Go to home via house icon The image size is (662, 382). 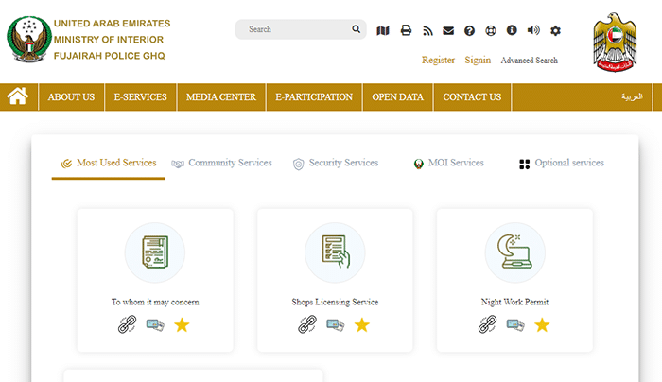click(x=17, y=95)
